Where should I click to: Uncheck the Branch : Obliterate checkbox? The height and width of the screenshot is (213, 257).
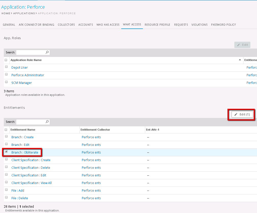(x=6, y=152)
